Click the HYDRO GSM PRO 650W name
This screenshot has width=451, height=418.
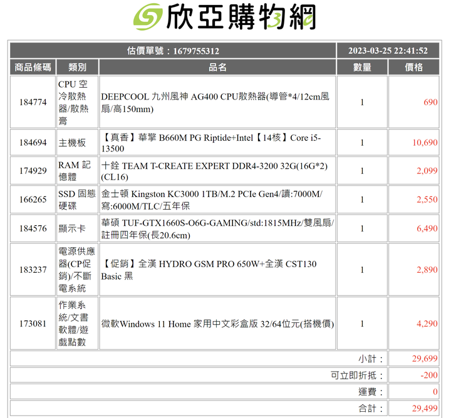pyautogui.click(x=209, y=270)
